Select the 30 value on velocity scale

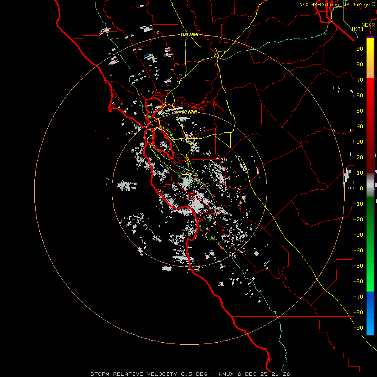click(x=360, y=142)
